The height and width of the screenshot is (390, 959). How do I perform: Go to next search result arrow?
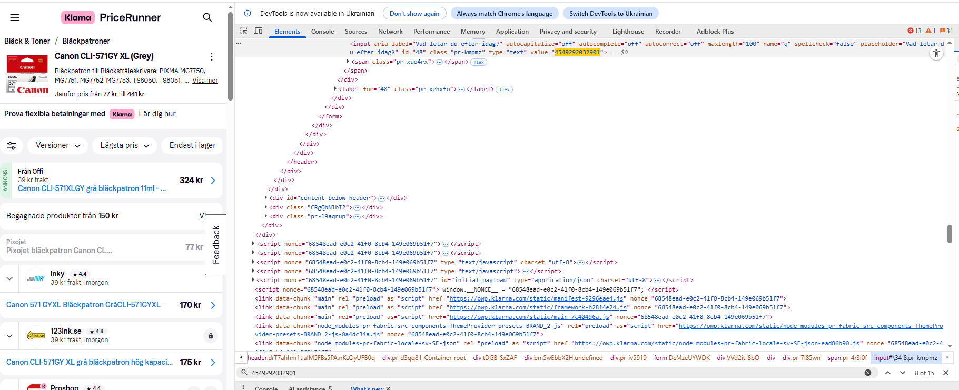tap(903, 373)
